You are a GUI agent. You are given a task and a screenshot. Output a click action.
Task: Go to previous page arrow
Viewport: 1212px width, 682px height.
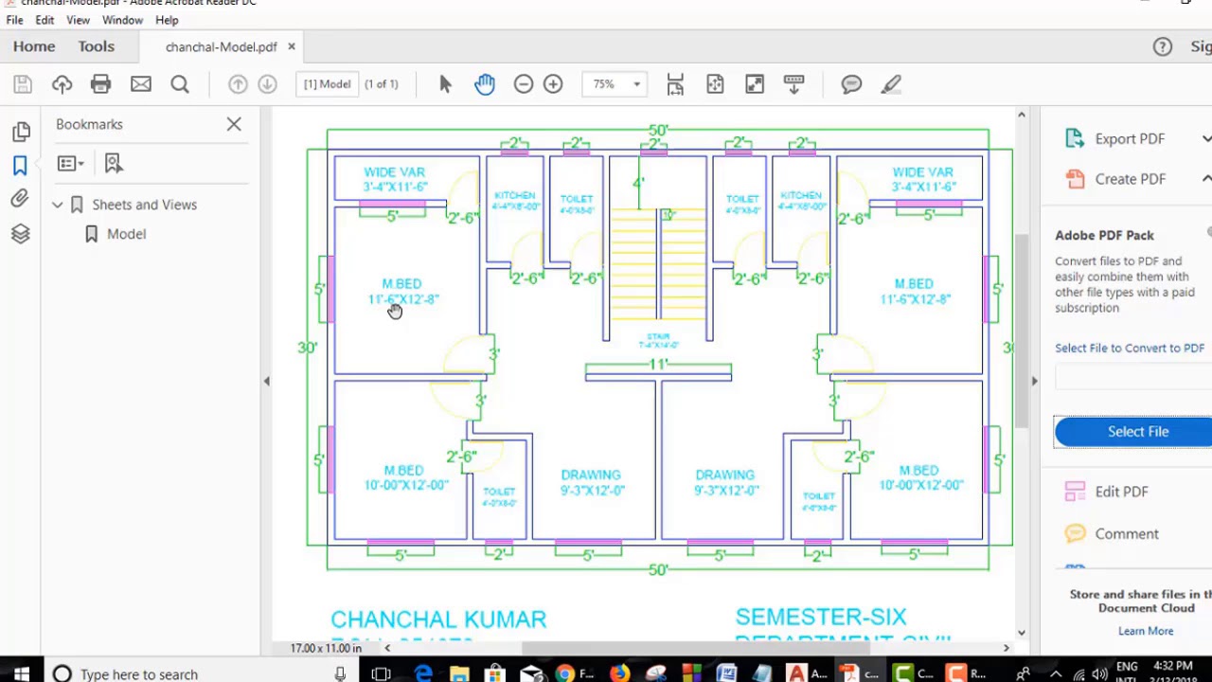[238, 84]
